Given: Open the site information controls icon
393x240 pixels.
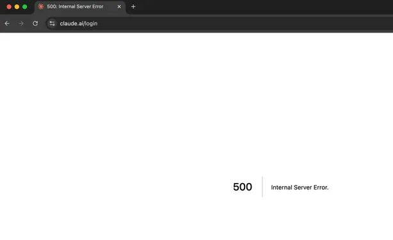Looking at the screenshot, I should tap(52, 23).
